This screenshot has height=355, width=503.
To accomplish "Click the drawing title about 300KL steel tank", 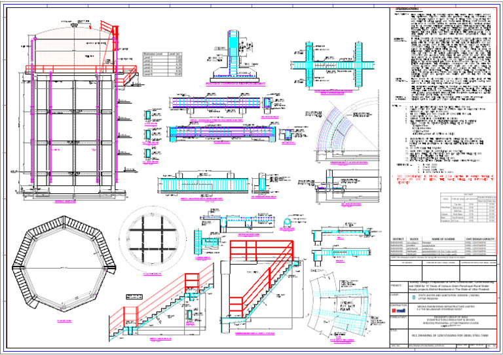I will coord(451,335).
